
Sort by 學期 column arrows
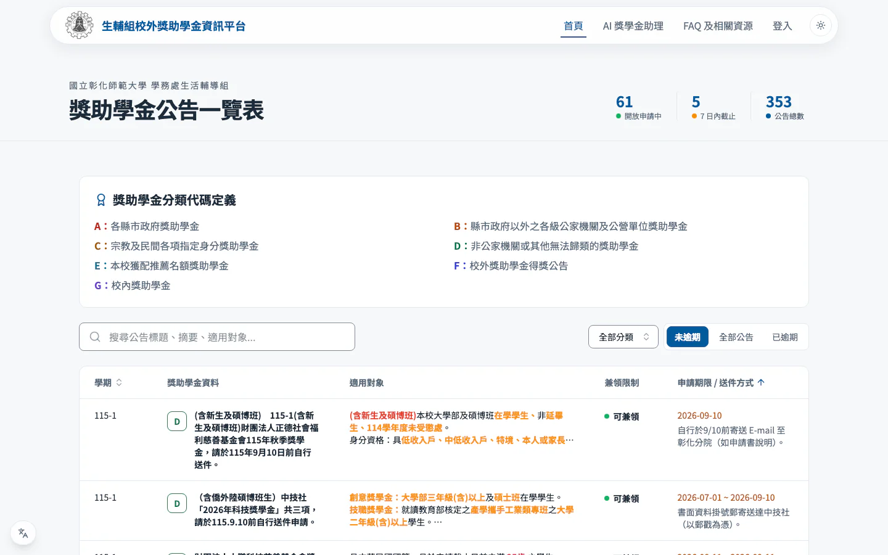pyautogui.click(x=119, y=382)
